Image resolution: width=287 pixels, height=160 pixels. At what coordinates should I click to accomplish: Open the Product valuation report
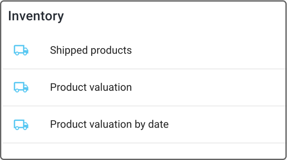click(x=91, y=87)
